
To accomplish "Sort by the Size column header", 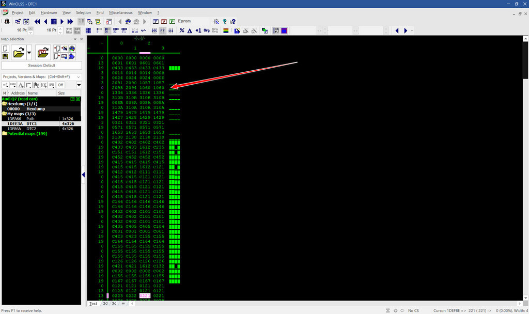I will [69, 93].
